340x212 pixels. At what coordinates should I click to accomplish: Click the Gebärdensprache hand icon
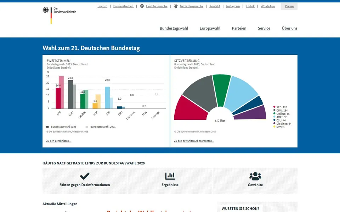pos(176,6)
